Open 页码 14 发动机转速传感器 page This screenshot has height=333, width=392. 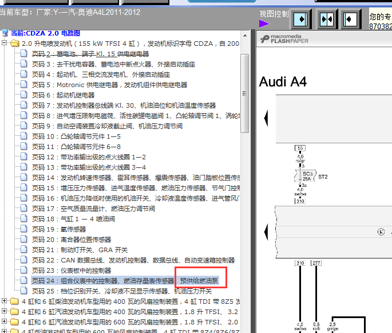coord(136,178)
